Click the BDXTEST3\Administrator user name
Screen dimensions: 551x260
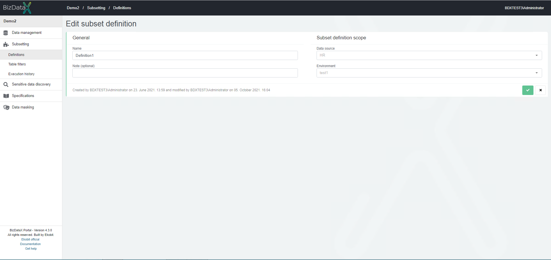pyautogui.click(x=524, y=8)
